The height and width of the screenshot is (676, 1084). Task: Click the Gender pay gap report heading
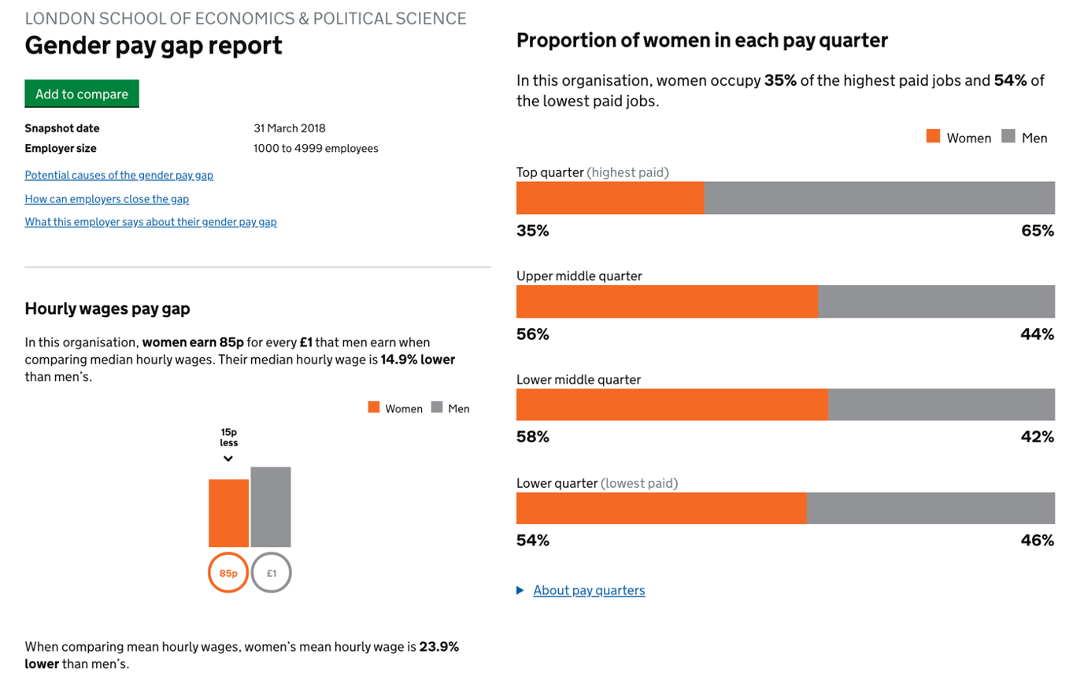pos(154,46)
